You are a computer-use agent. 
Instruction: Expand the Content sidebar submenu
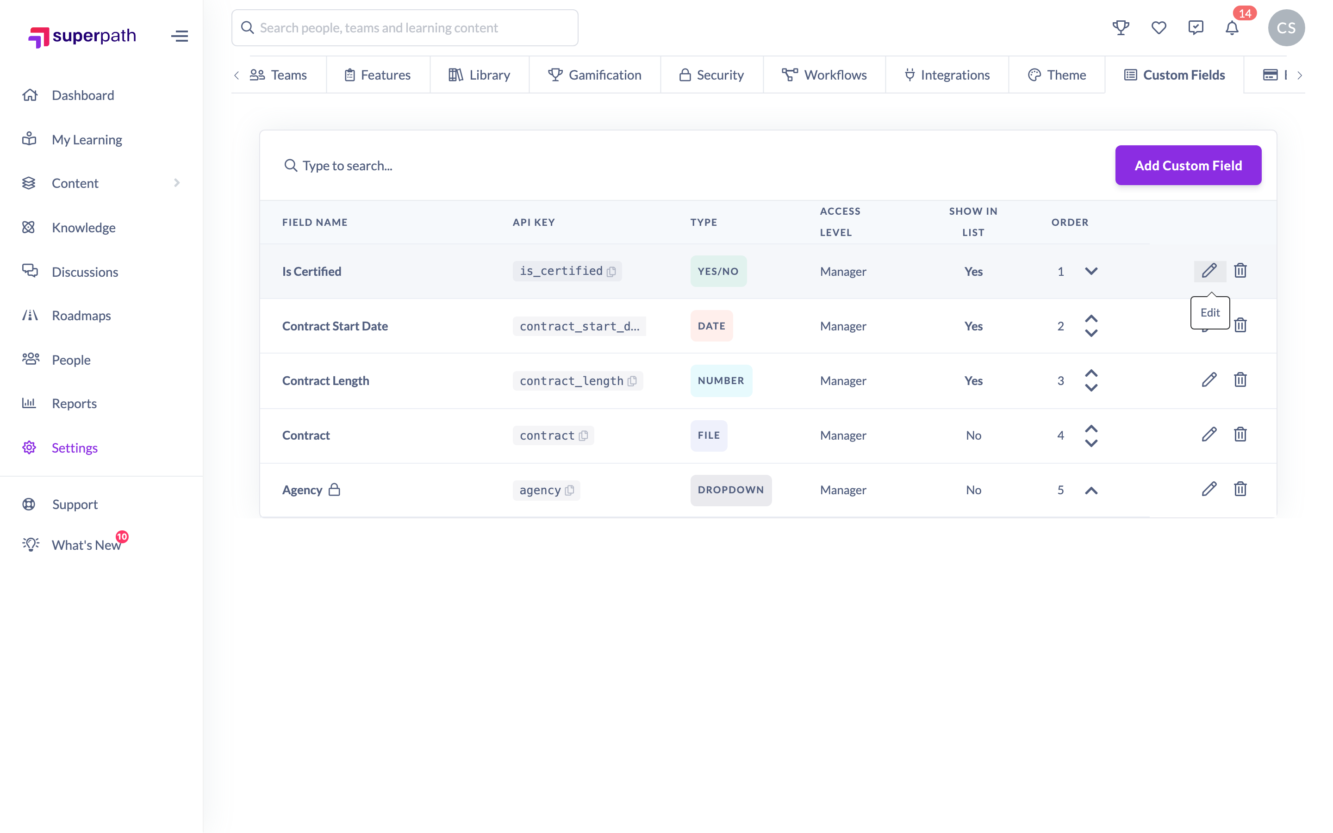177,183
